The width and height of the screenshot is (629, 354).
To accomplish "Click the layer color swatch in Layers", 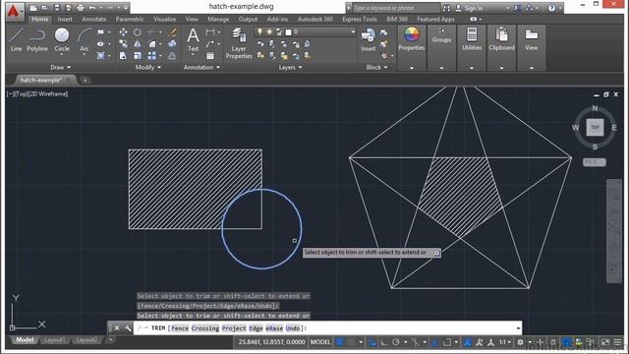I will [288, 31].
